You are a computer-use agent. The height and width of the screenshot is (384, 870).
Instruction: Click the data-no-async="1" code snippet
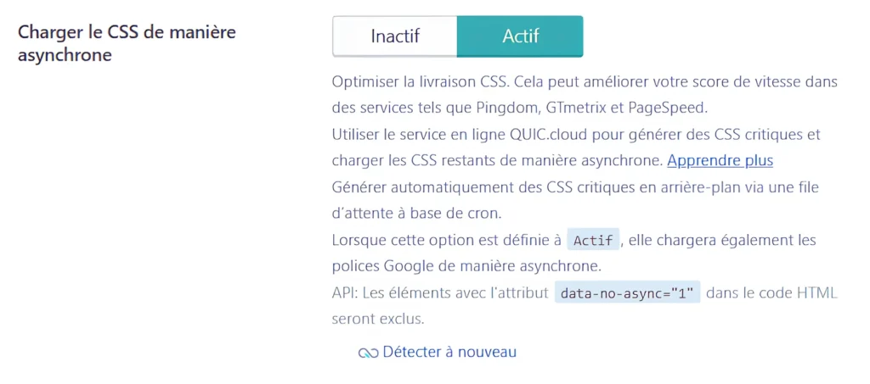coord(627,293)
